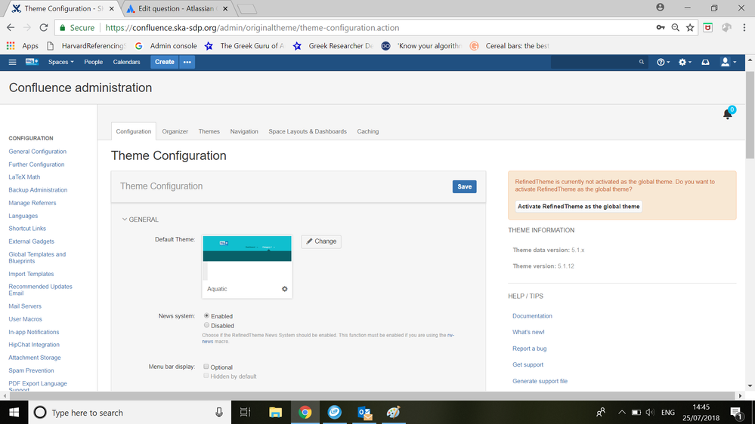This screenshot has height=424, width=755.
Task: Open the Confluence sidebar hamburger menu
Action: (x=12, y=62)
